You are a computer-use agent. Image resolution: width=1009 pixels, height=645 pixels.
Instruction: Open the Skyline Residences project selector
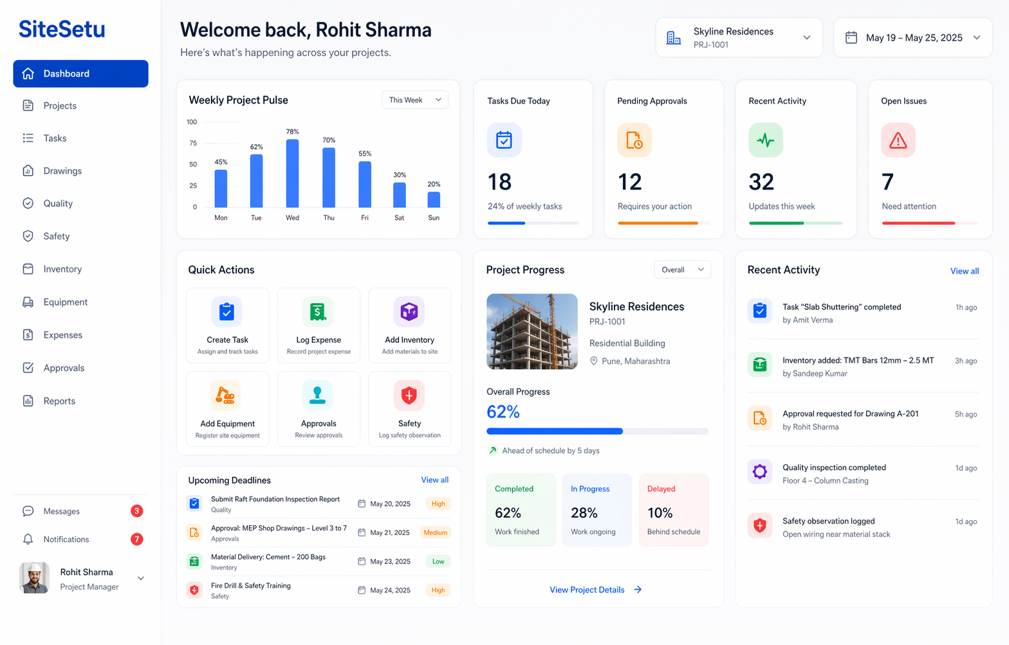coord(739,38)
